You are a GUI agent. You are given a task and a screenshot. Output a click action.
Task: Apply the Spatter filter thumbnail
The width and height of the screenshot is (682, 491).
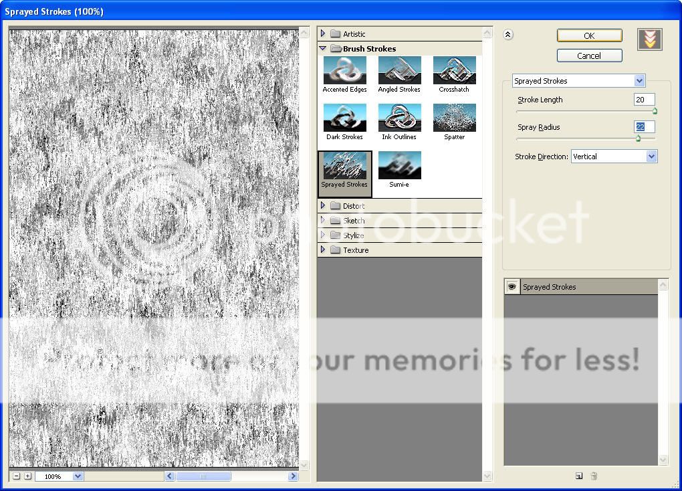[x=454, y=118]
